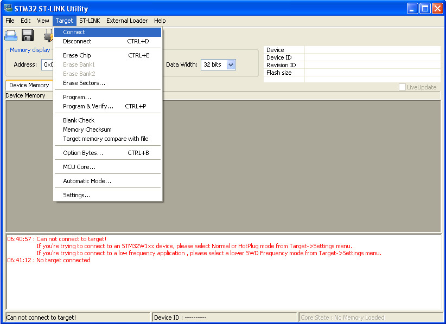446x324 pixels.
Task: Click the Address input field
Action: pyautogui.click(x=48, y=64)
